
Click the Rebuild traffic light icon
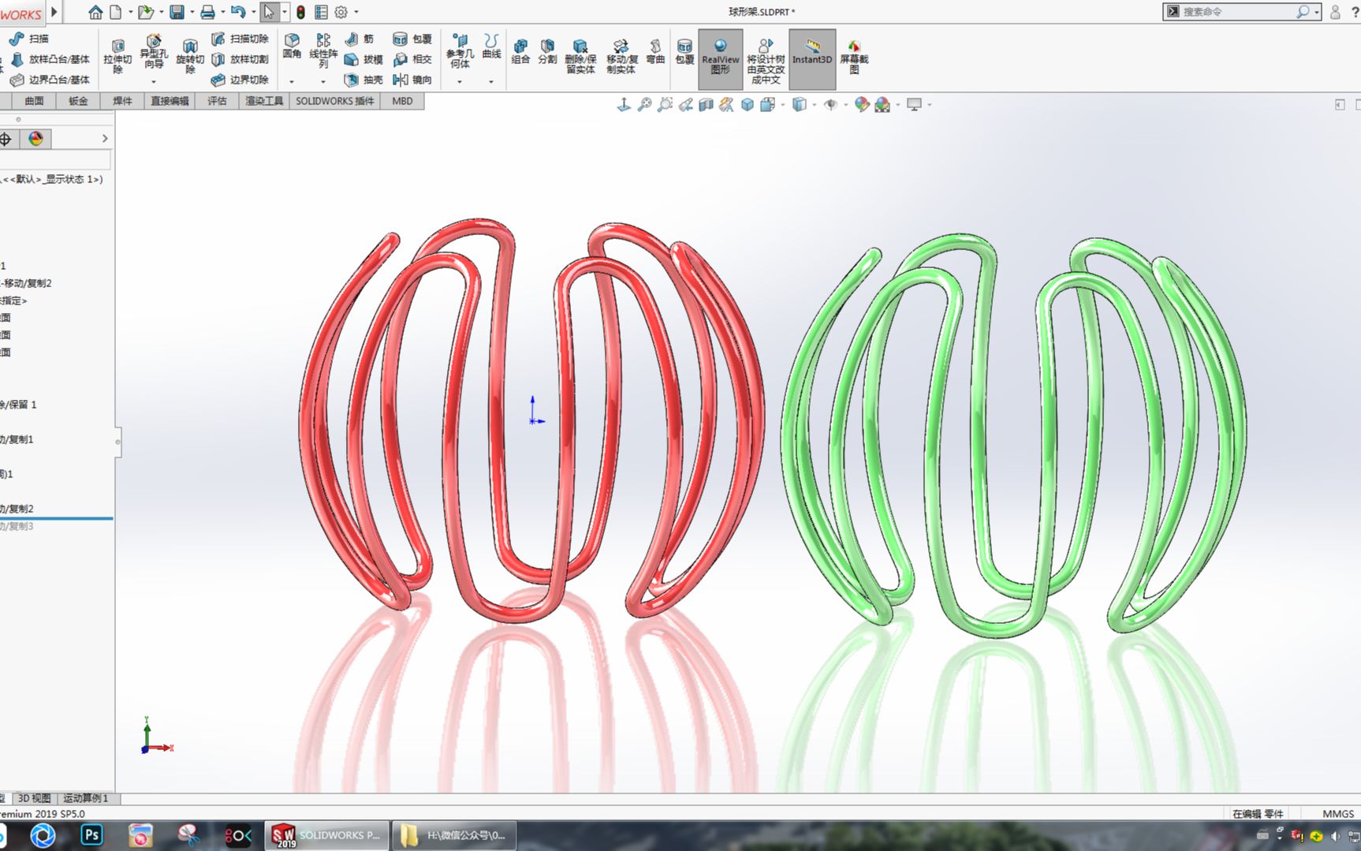(300, 12)
